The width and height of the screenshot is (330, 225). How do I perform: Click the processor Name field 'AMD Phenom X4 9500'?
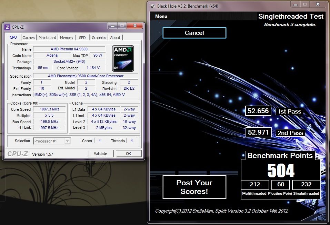pyautogui.click(x=69, y=49)
